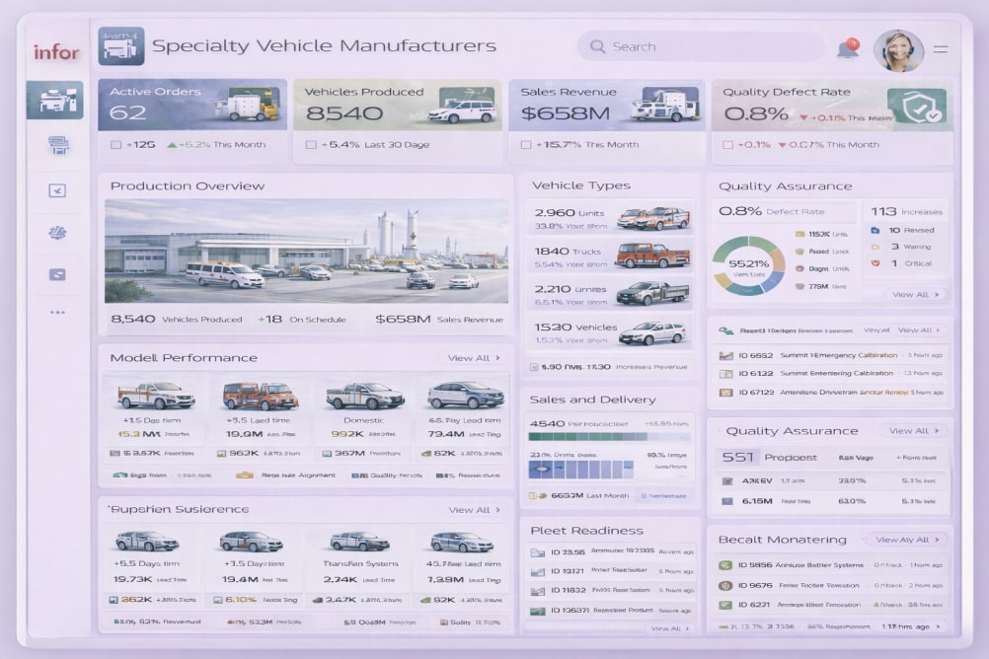Click the Infor logo
The image size is (989, 659).
(56, 52)
